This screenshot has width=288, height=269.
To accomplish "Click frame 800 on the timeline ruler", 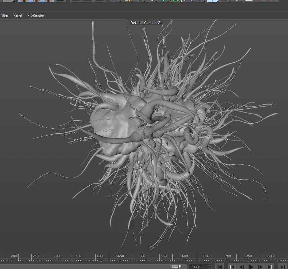I will click(x=270, y=256).
